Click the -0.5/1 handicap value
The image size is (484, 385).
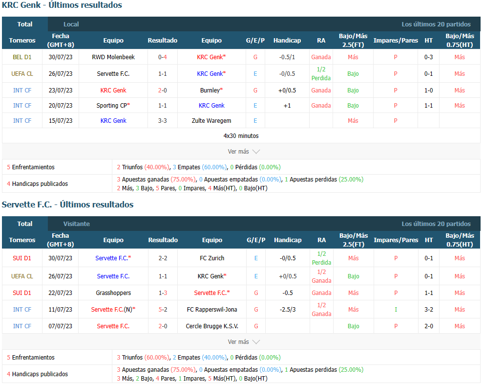click(x=287, y=57)
